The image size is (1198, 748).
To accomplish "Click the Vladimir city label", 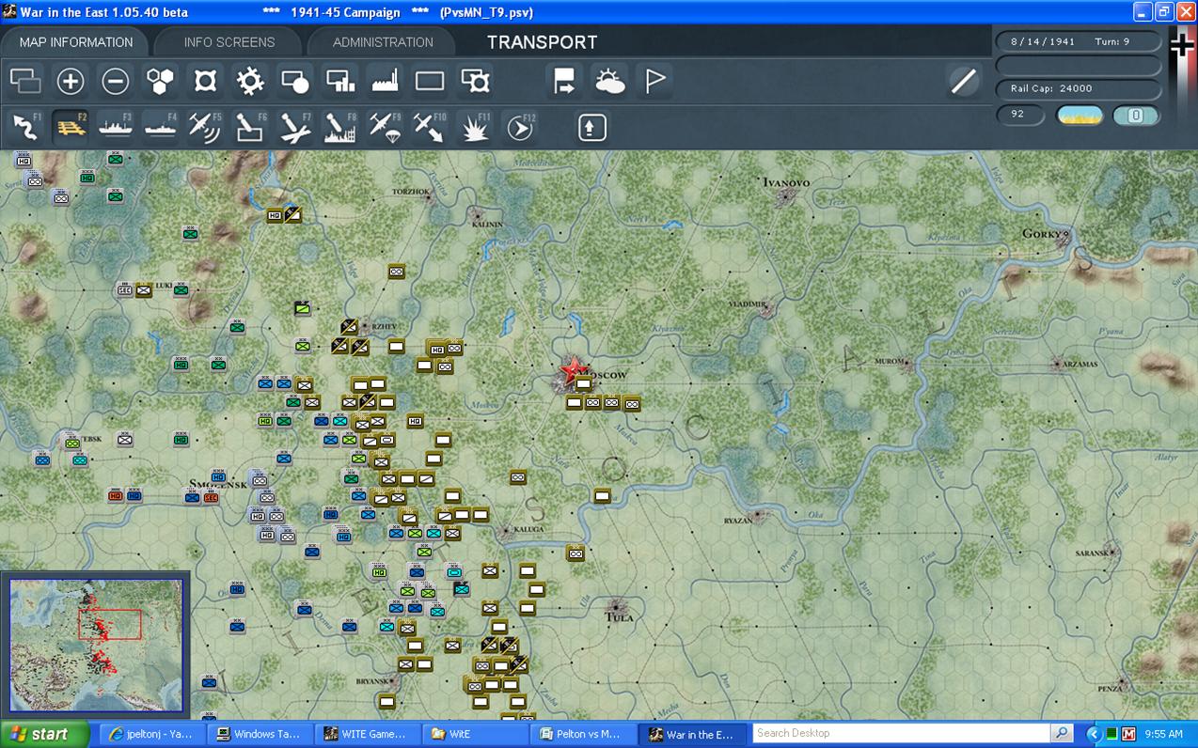I will pyautogui.click(x=749, y=305).
